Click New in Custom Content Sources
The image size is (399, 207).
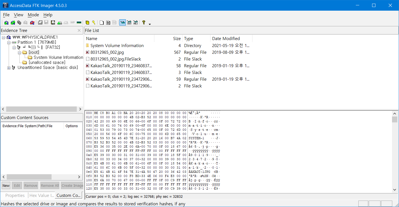point(6,185)
